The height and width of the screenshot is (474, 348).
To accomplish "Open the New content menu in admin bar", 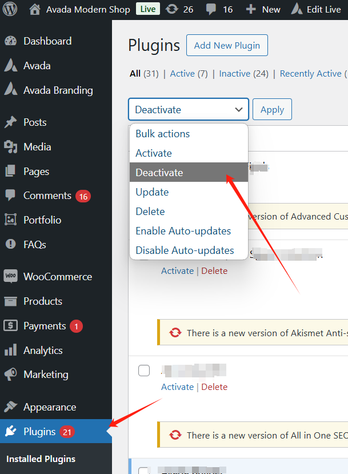I will pyautogui.click(x=263, y=9).
